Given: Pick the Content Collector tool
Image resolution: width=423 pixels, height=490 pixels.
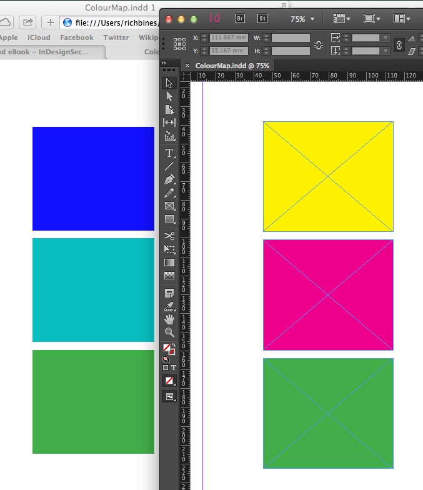Looking at the screenshot, I should [x=169, y=136].
